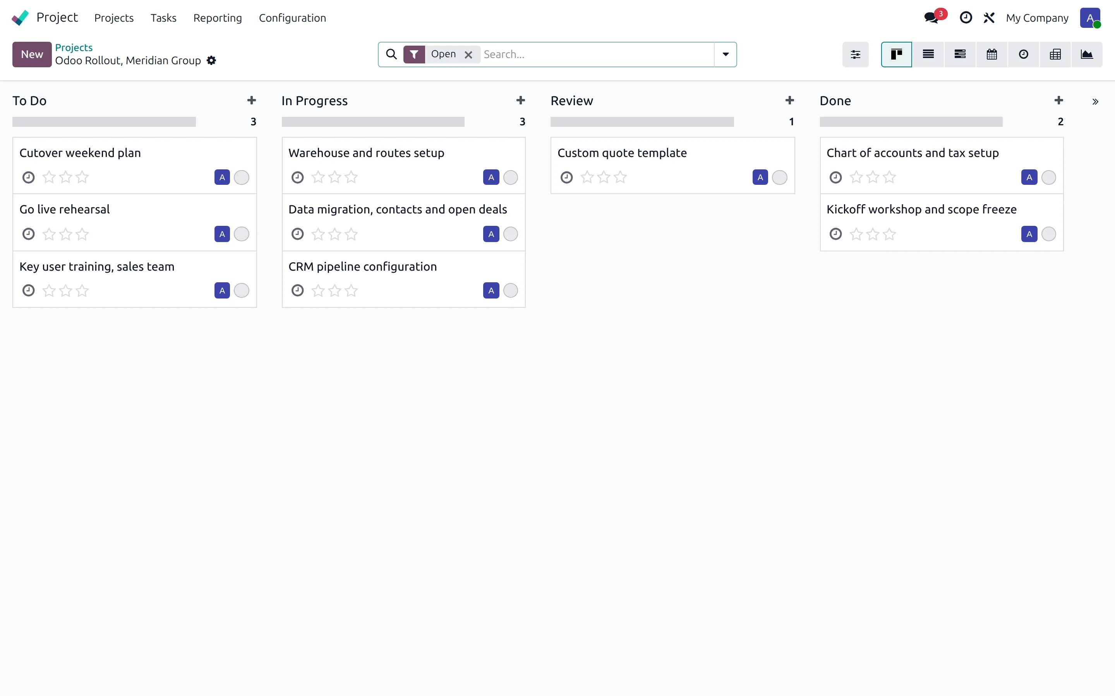The width and height of the screenshot is (1115, 696).
Task: Open the My Company switcher
Action: (x=1037, y=17)
